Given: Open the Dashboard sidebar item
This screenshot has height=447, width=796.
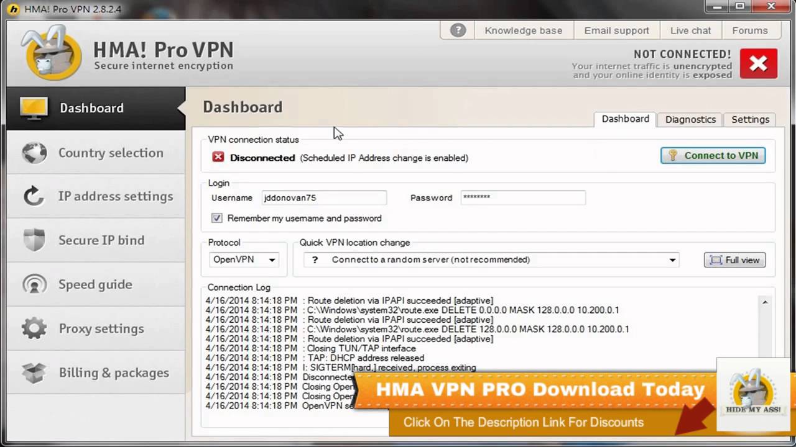Looking at the screenshot, I should click(96, 108).
